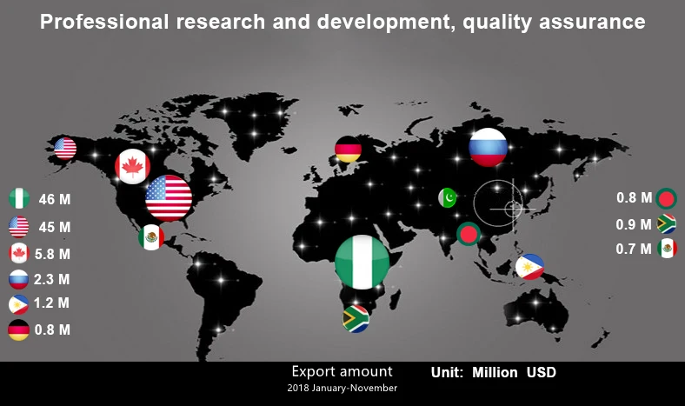The width and height of the screenshot is (685, 406).
Task: Select the Germany flag over Europe
Action: [x=349, y=149]
